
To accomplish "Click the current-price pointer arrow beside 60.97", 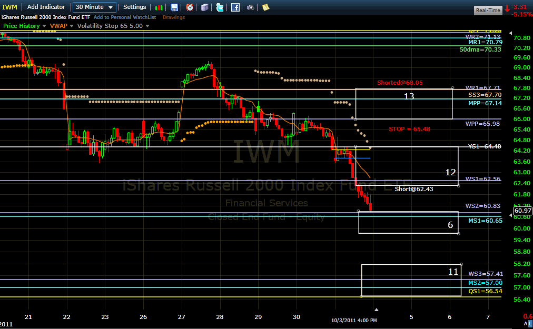I will click(510, 215).
